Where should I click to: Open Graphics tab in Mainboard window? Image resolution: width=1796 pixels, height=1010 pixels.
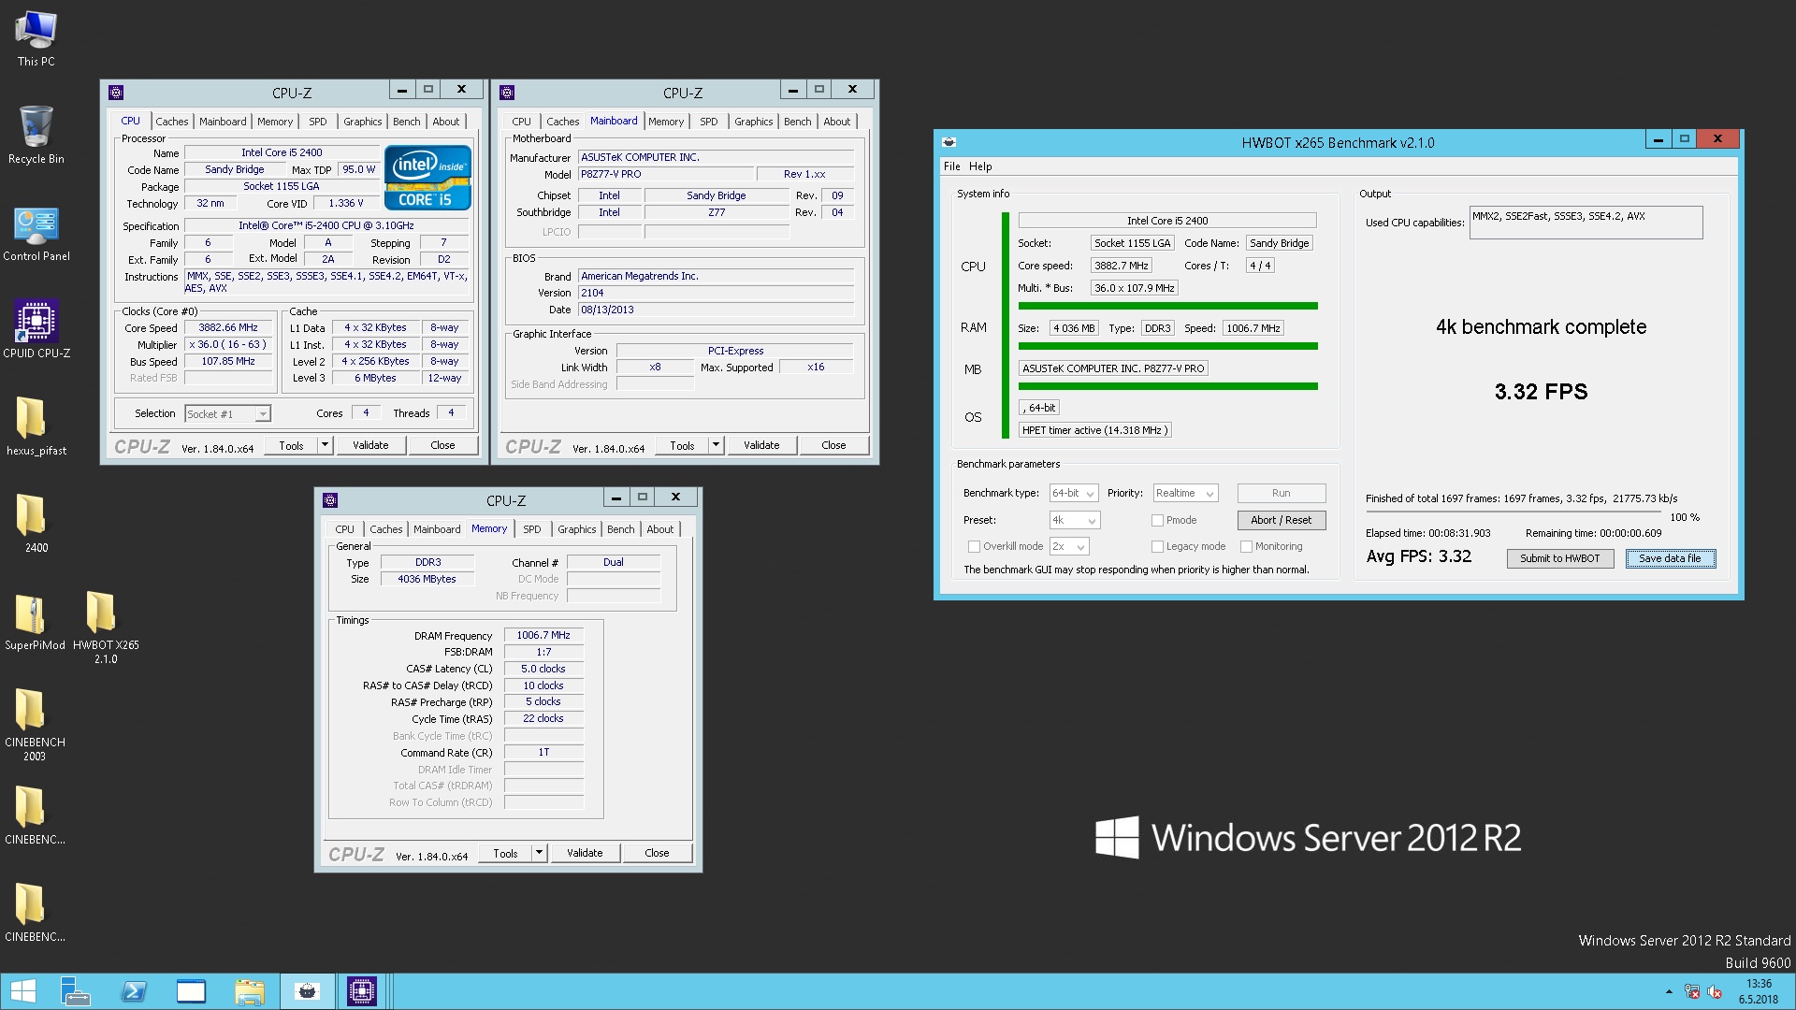[x=753, y=122]
